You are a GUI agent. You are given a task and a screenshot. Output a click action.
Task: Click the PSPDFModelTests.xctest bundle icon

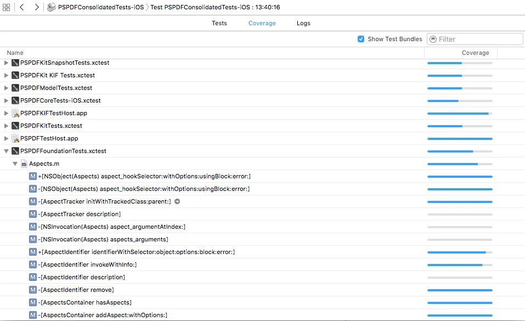[15, 88]
